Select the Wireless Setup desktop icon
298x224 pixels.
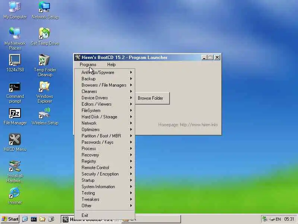point(45,116)
